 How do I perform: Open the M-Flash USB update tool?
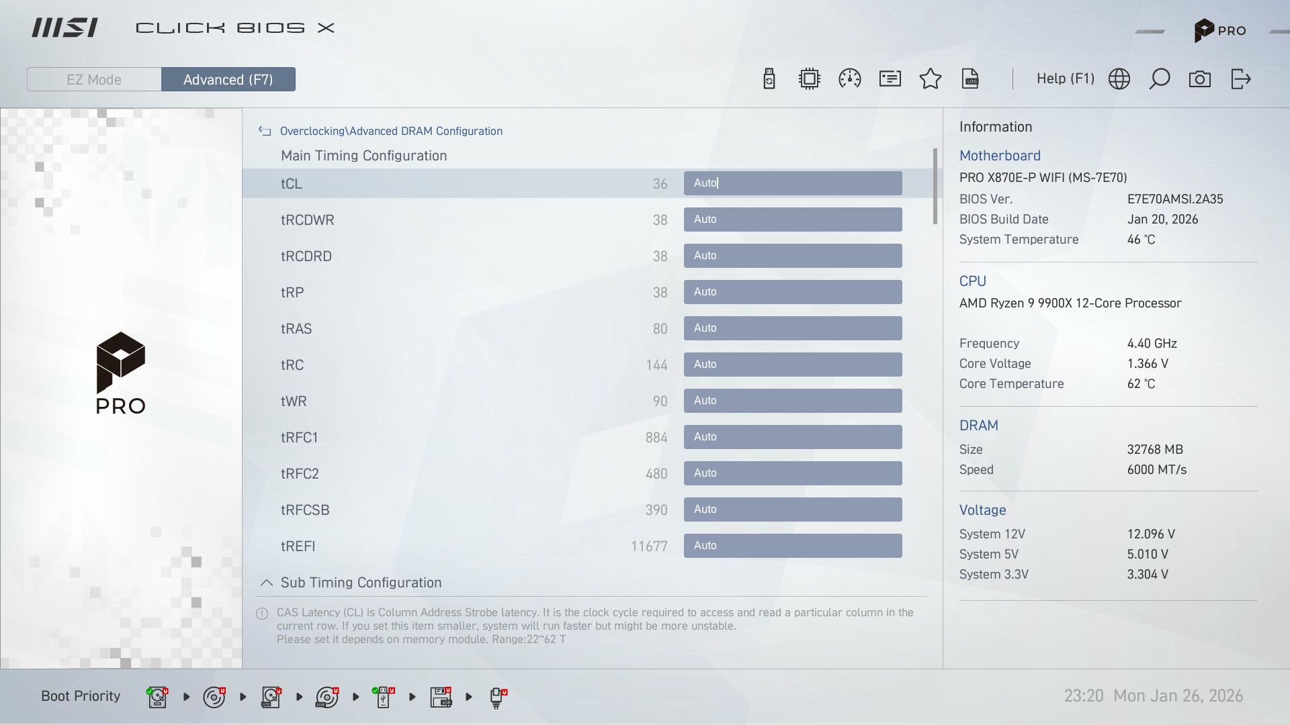[769, 79]
